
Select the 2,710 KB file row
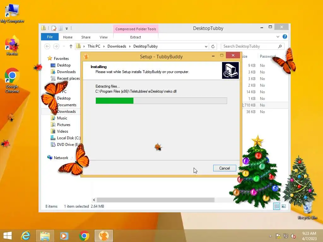click(x=265, y=105)
